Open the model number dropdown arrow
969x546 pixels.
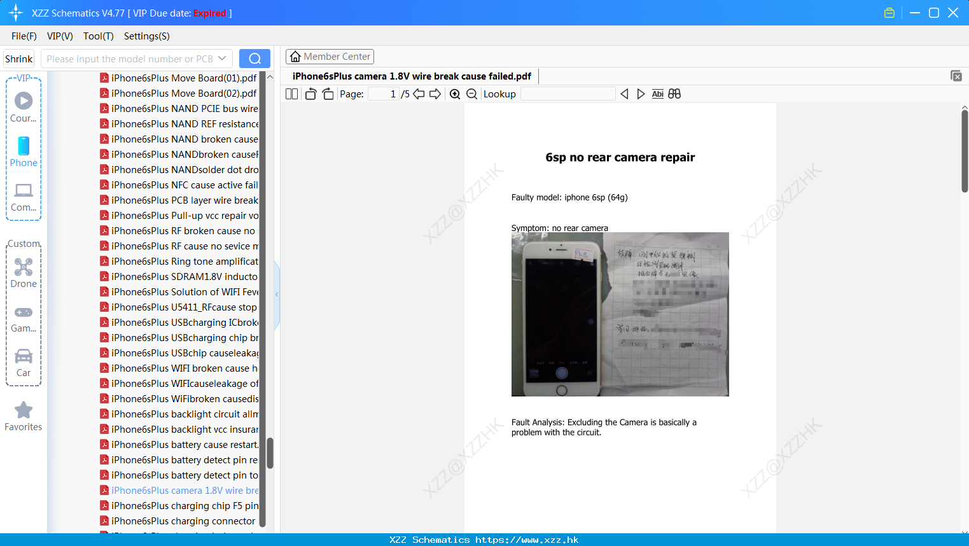coord(222,59)
